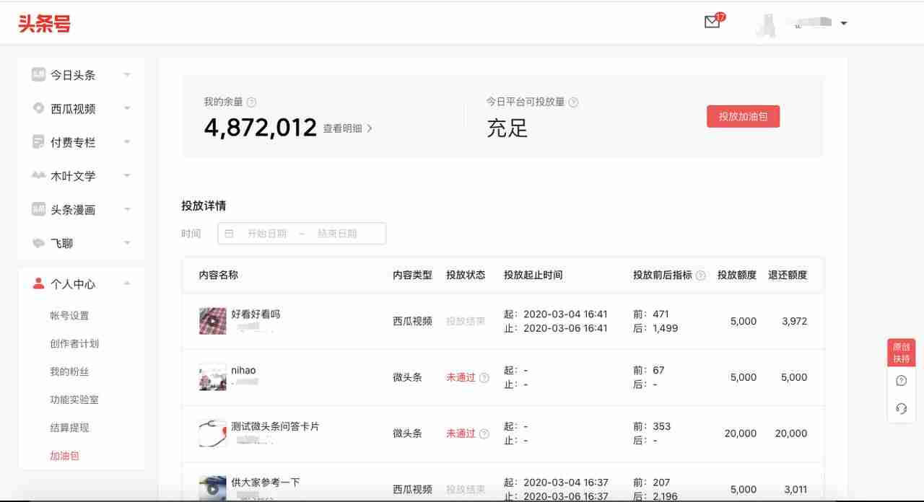Expand the 西瓜视频 menu arrow
The width and height of the screenshot is (924, 502).
click(x=127, y=109)
